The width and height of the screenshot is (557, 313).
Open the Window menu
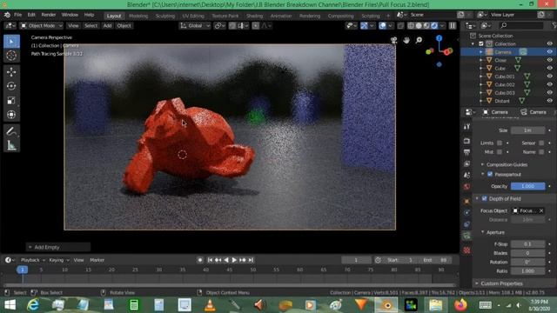click(x=70, y=15)
